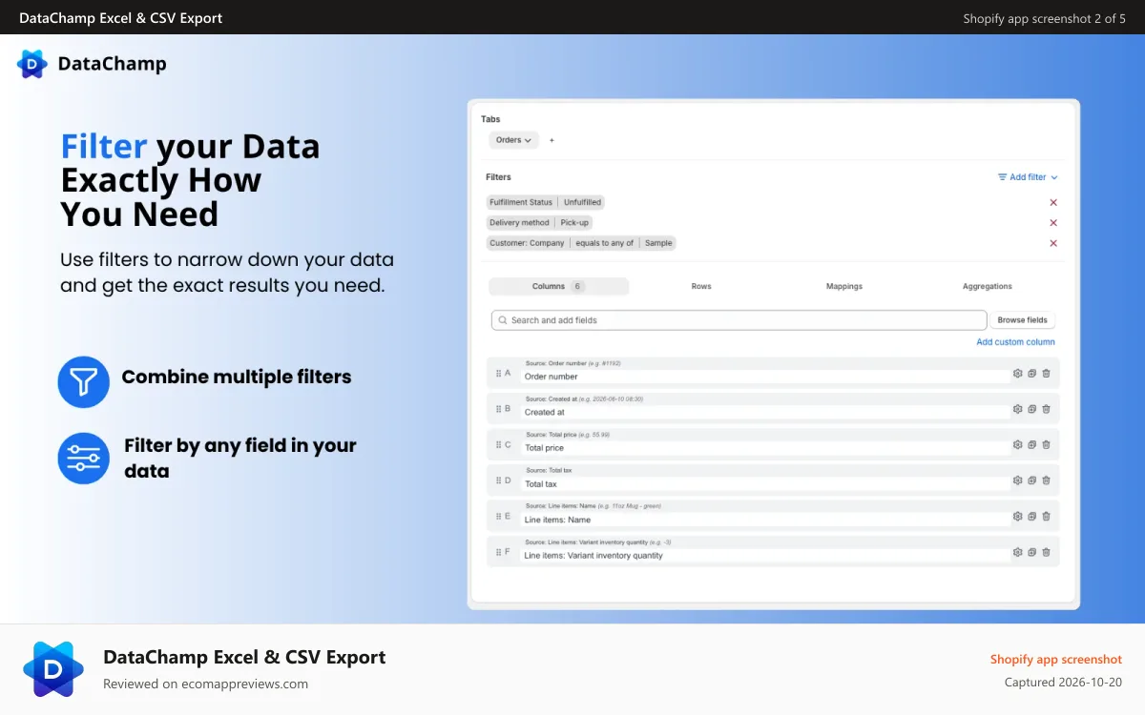The image size is (1145, 715).
Task: Delete the Variant inventory quantity column
Action: (1046, 552)
